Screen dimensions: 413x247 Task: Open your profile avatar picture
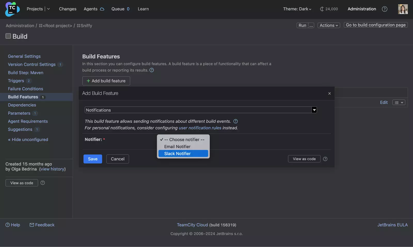point(403,9)
